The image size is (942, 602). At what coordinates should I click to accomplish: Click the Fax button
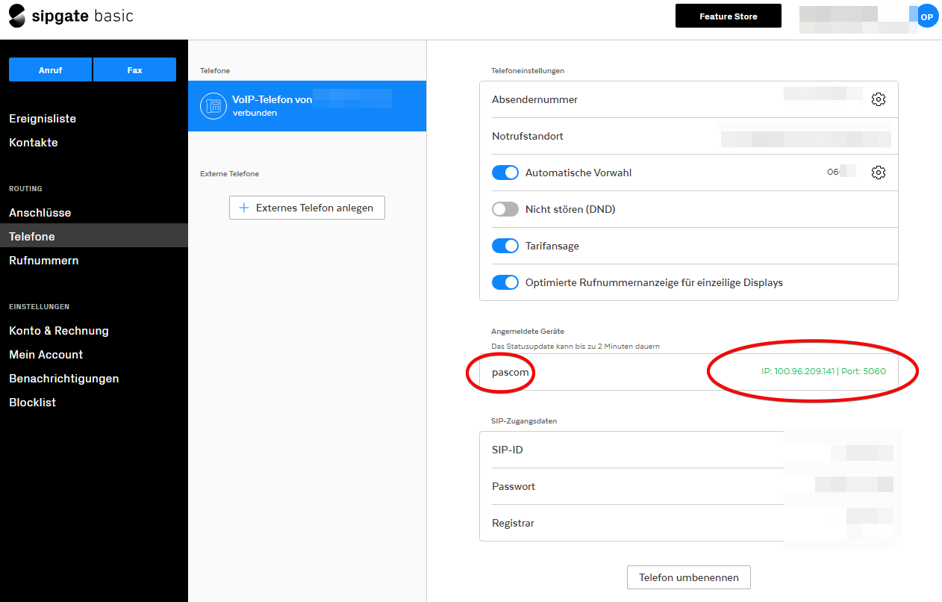tap(134, 69)
